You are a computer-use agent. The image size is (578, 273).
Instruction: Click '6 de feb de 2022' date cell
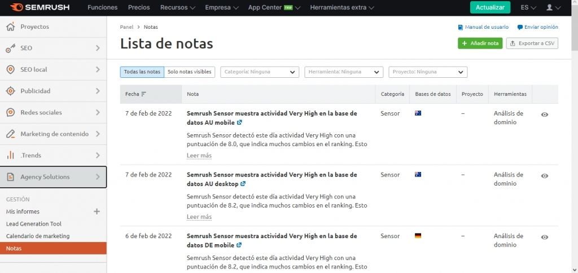point(148,236)
